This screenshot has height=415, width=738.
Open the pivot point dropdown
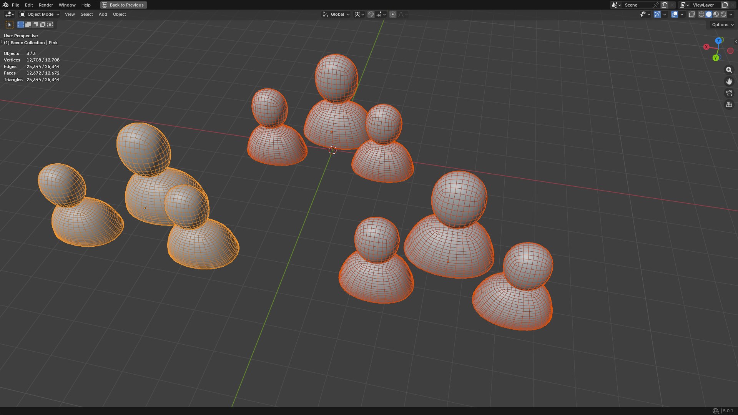(x=359, y=14)
